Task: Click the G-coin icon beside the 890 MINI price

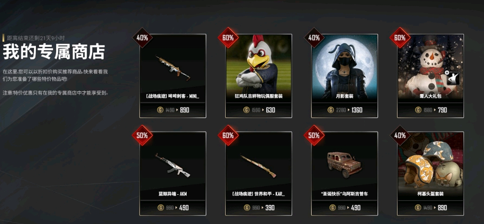Action: pos(160,110)
